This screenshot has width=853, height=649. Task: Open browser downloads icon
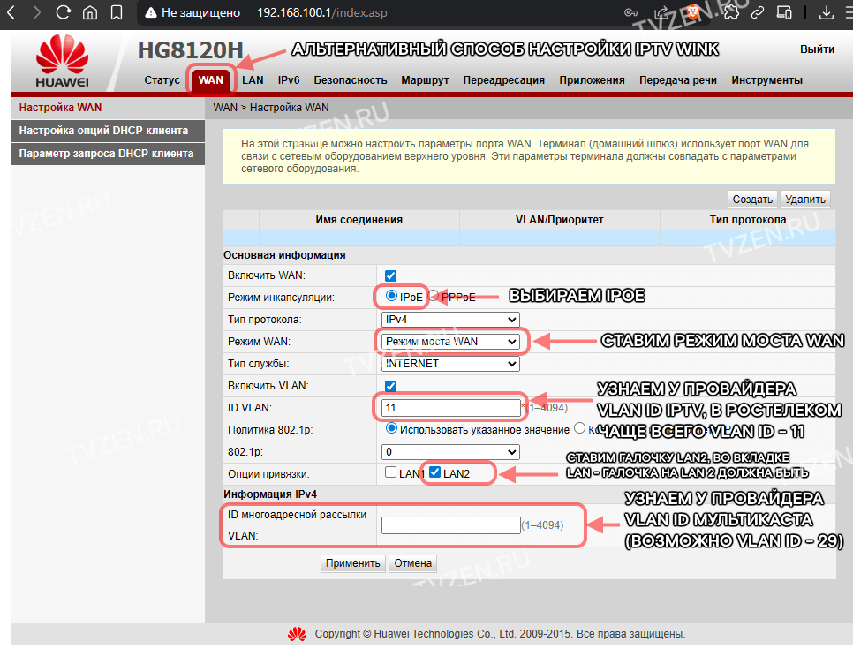(827, 12)
